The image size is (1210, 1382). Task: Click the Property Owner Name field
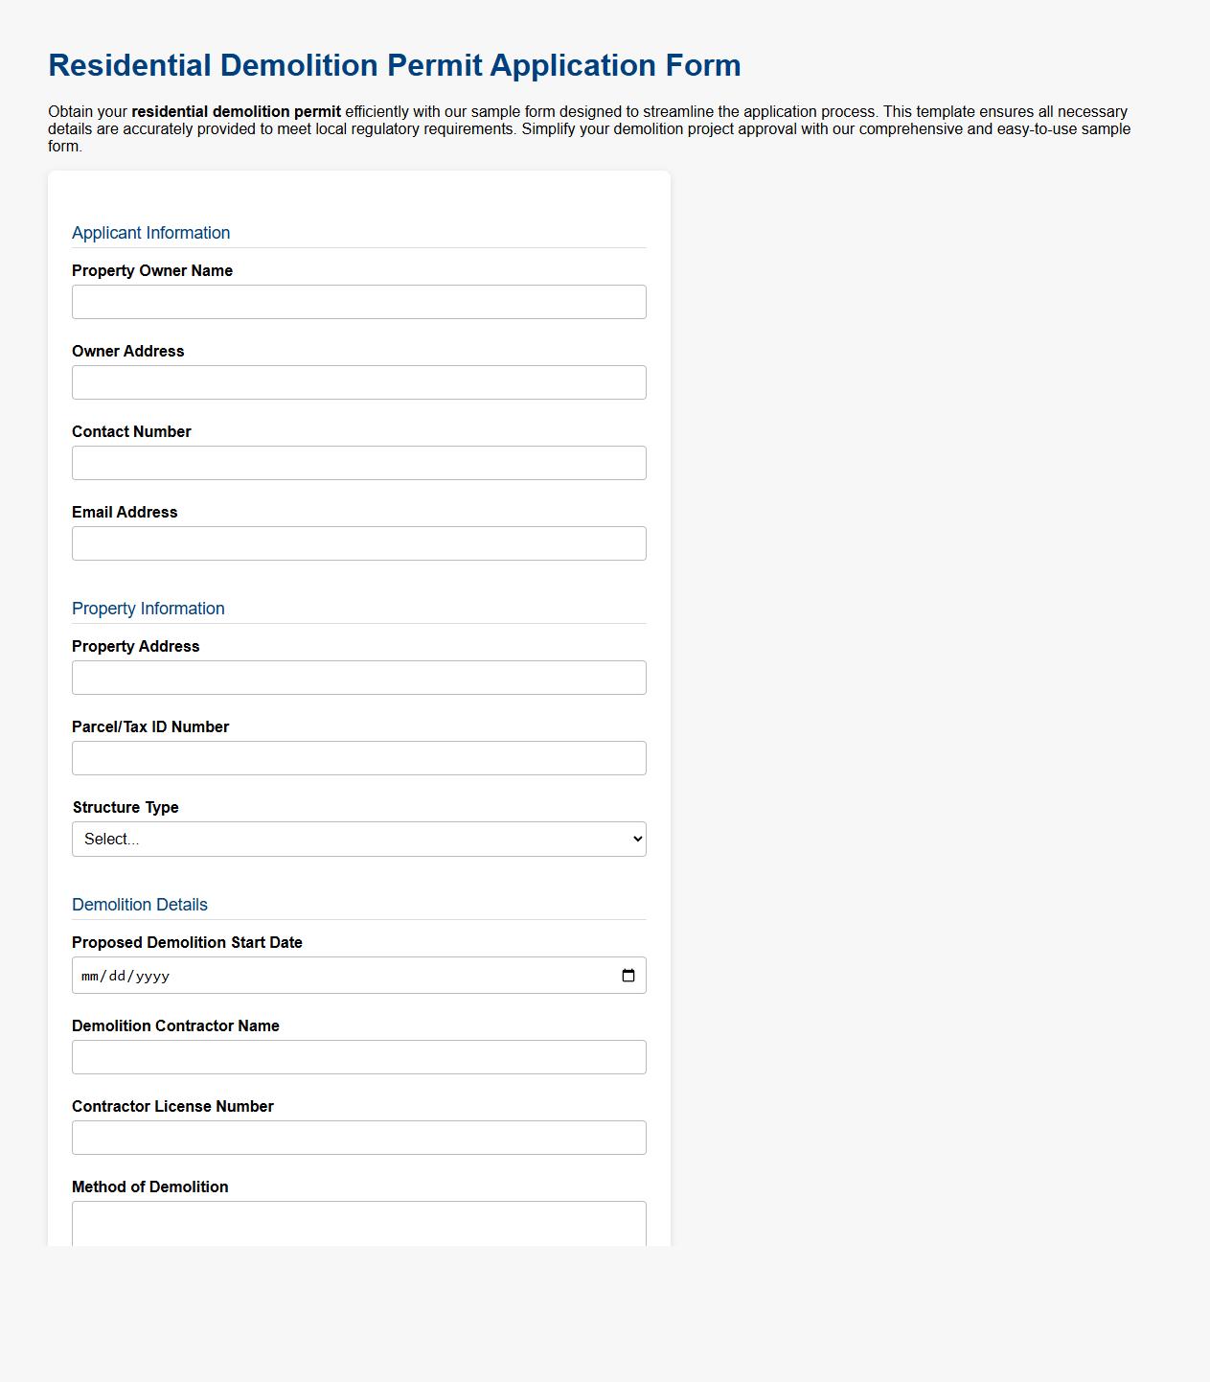[358, 302]
